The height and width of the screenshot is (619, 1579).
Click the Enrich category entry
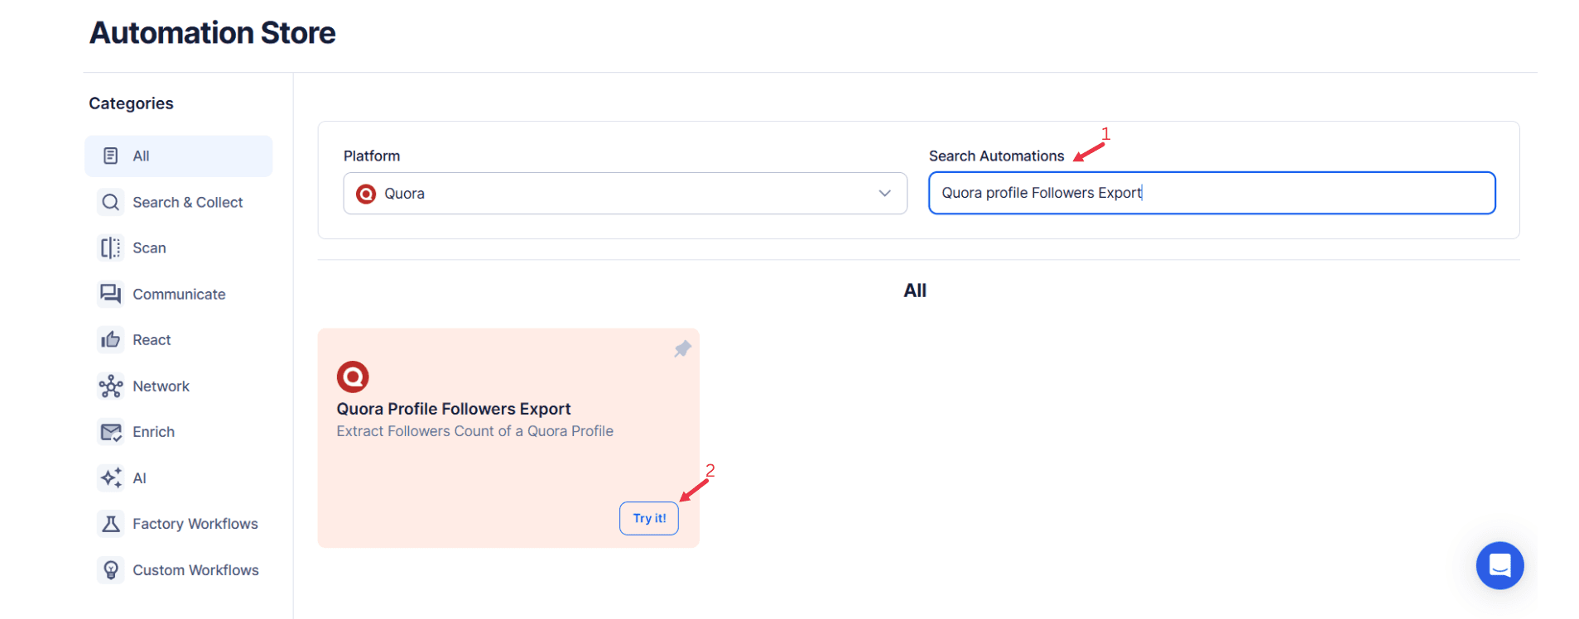[x=153, y=431]
